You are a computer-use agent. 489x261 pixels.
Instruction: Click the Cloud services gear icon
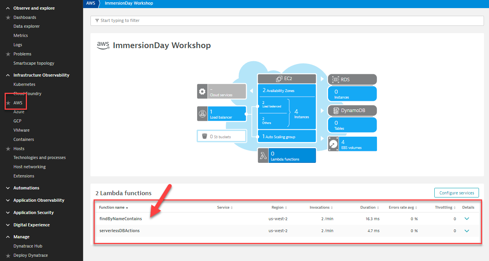pyautogui.click(x=203, y=91)
